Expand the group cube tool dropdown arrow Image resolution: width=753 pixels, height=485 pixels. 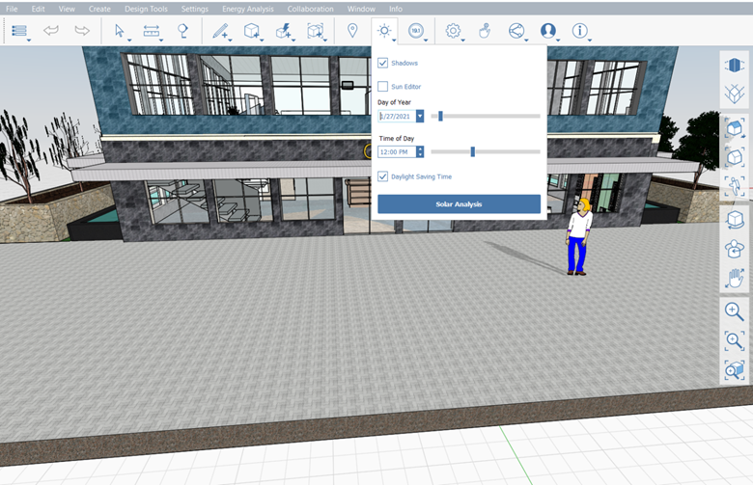click(325, 40)
